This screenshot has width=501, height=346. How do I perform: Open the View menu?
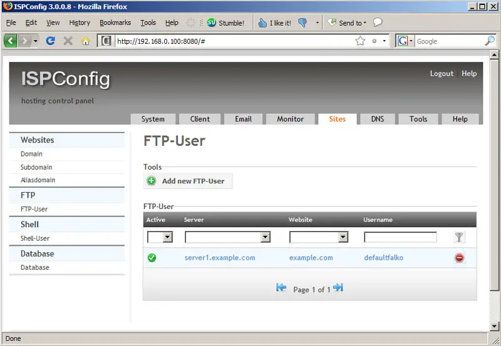coord(53,23)
